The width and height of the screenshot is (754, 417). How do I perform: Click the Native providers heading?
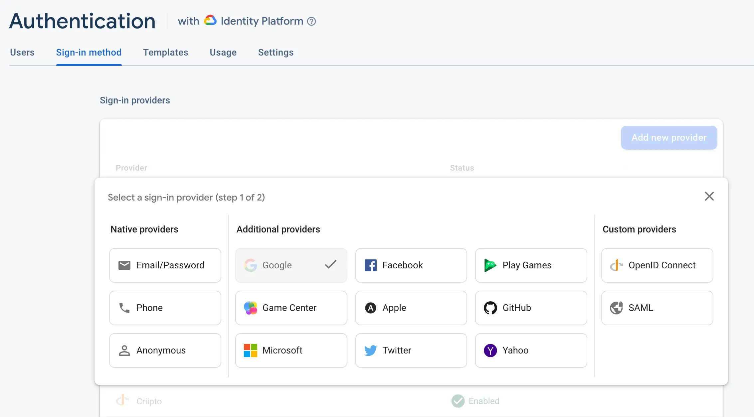click(144, 229)
